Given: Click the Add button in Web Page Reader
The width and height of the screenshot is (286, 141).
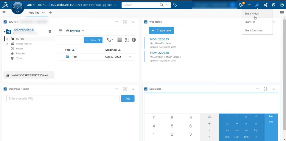Looking at the screenshot, I should (128, 98).
